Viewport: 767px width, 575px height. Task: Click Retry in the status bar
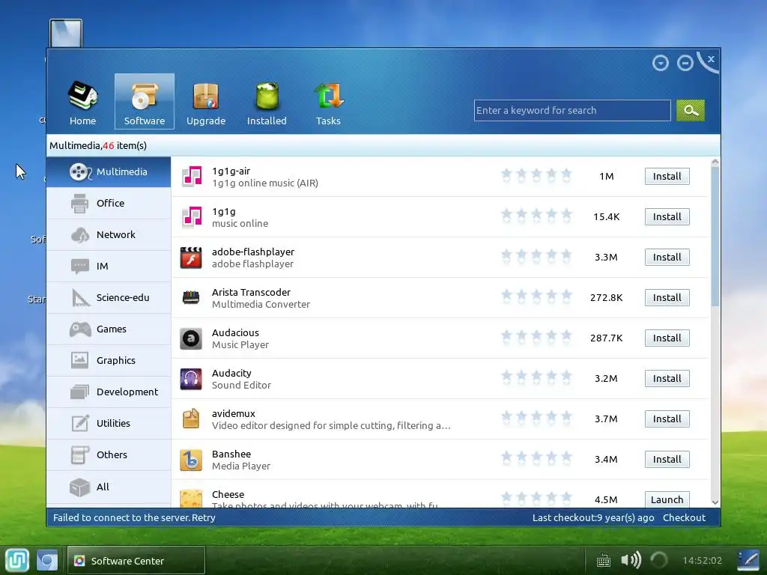[x=204, y=518]
